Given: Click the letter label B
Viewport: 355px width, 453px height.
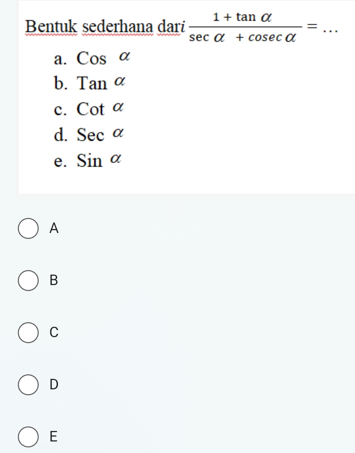Looking at the screenshot, I should pyautogui.click(x=54, y=280).
